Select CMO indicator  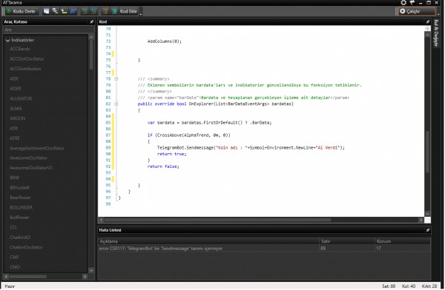15,267
